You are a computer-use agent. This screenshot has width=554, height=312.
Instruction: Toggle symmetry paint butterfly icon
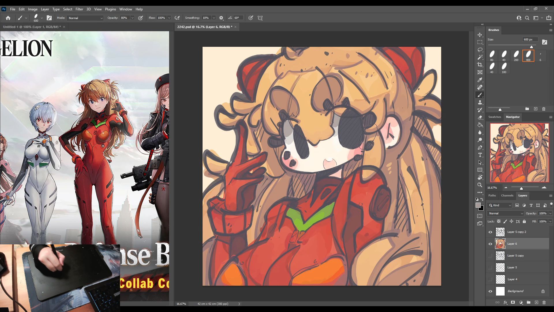260,18
